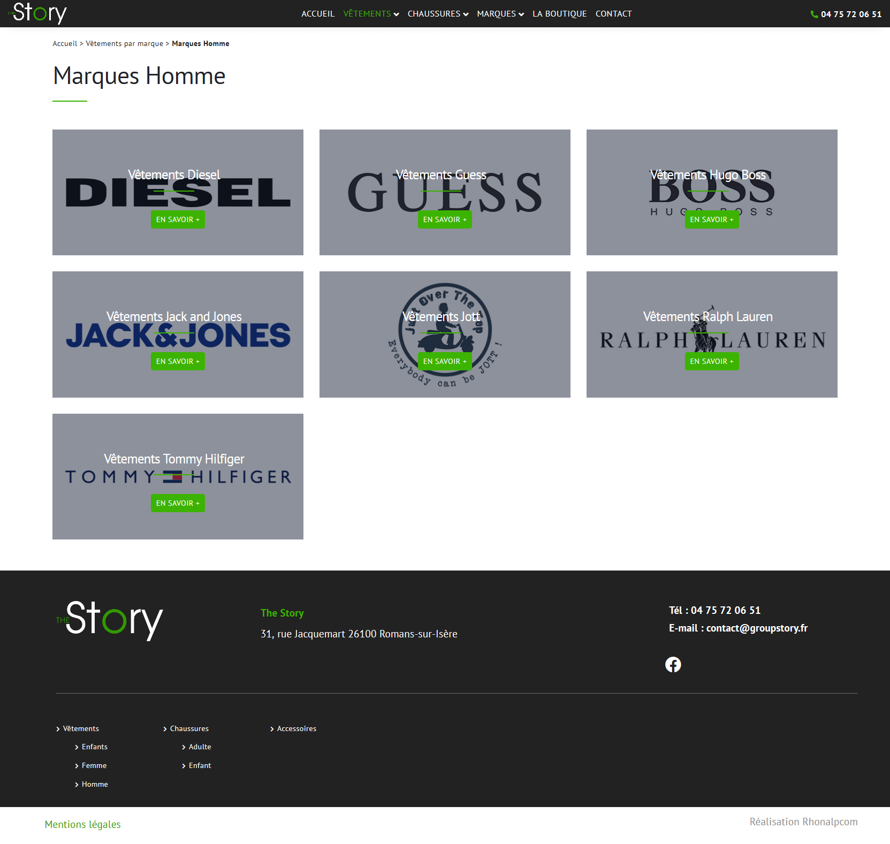Click contact@groupstory.fr email link
The image size is (890, 844).
click(757, 628)
